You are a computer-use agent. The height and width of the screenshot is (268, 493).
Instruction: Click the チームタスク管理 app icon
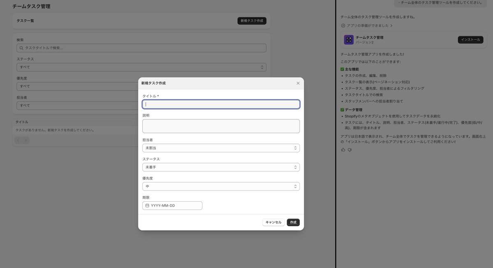[x=349, y=39]
